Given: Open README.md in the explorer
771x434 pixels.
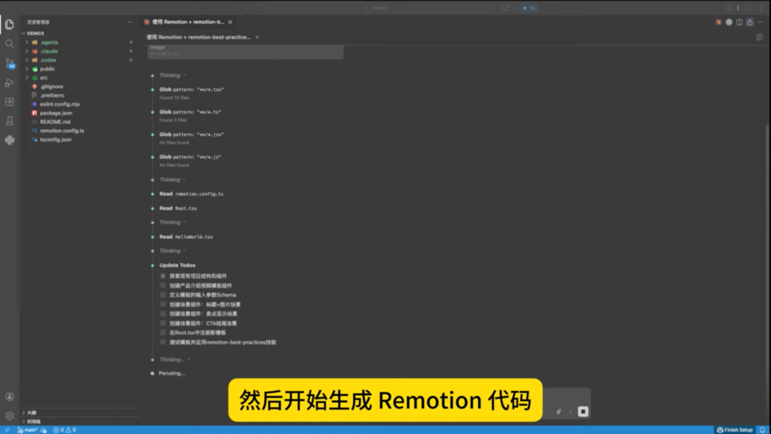Looking at the screenshot, I should (x=55, y=122).
